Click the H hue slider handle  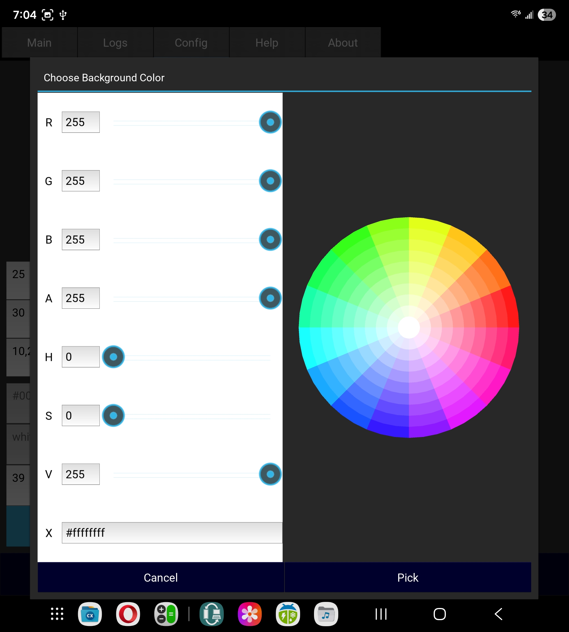click(x=114, y=357)
